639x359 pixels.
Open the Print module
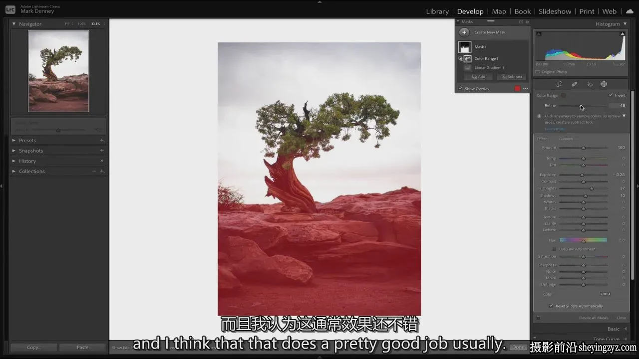tap(587, 11)
